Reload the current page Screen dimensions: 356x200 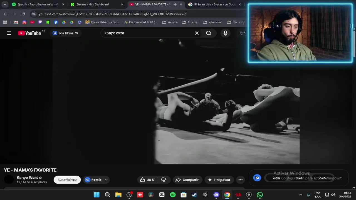coord(23,14)
